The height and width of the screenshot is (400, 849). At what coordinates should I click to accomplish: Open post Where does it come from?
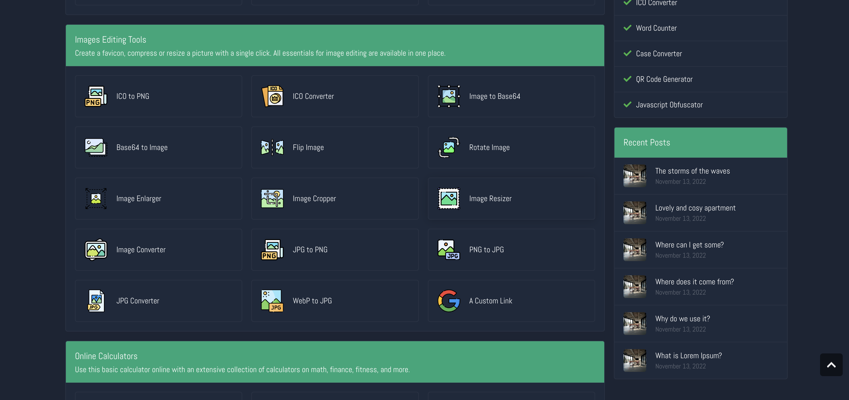point(695,282)
